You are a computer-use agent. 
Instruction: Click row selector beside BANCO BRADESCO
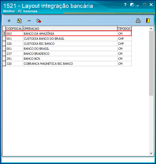(4, 54)
